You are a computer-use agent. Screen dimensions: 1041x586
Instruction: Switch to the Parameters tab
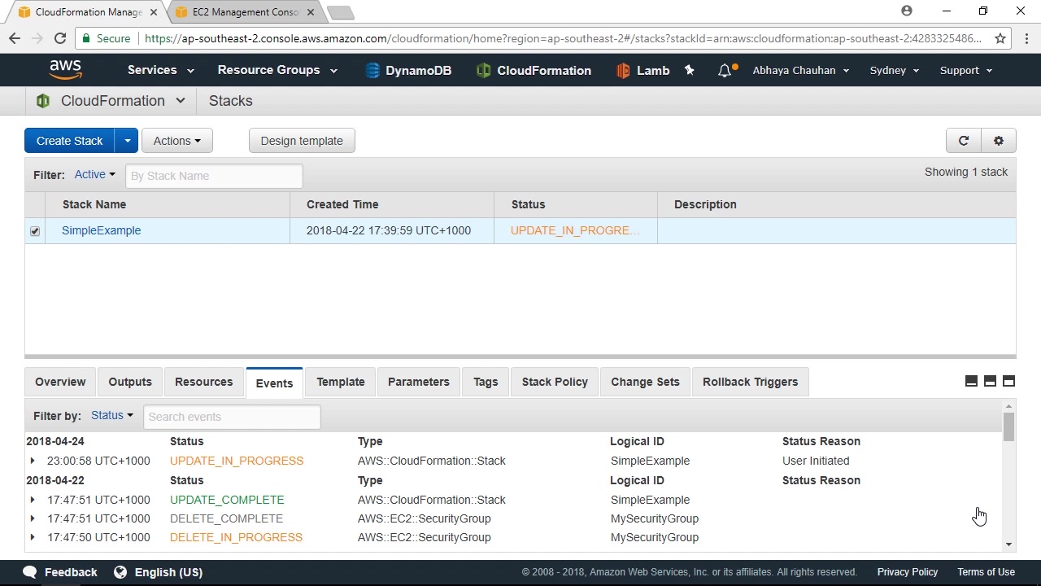pos(419,382)
